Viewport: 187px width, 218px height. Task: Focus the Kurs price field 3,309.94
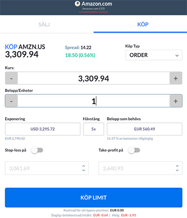pos(93,78)
